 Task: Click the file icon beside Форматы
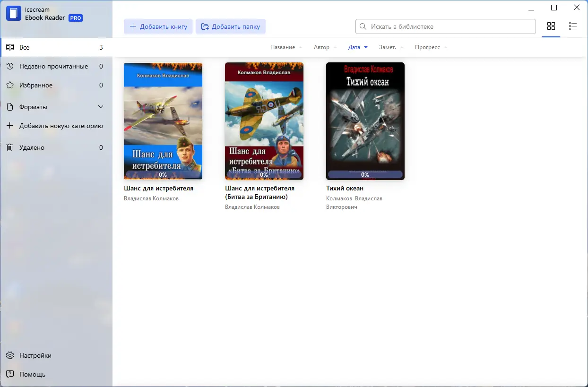tap(10, 107)
